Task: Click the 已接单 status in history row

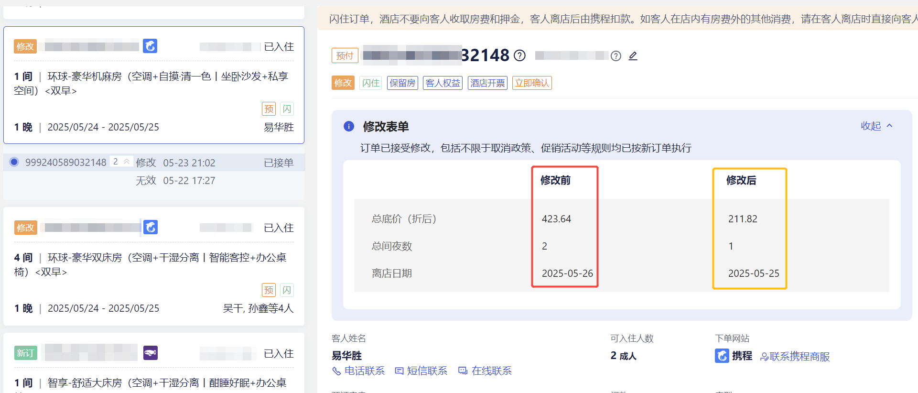Action: (x=279, y=163)
